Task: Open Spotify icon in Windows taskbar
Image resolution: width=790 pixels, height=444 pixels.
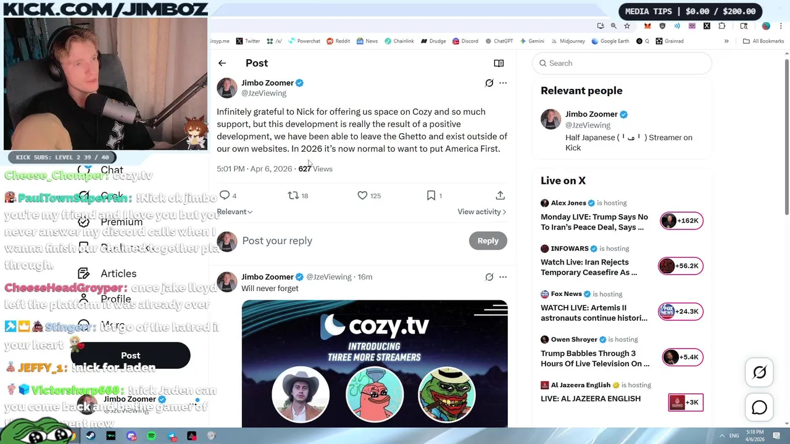Action: click(x=152, y=436)
